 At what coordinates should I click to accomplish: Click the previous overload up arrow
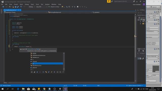[21, 49]
